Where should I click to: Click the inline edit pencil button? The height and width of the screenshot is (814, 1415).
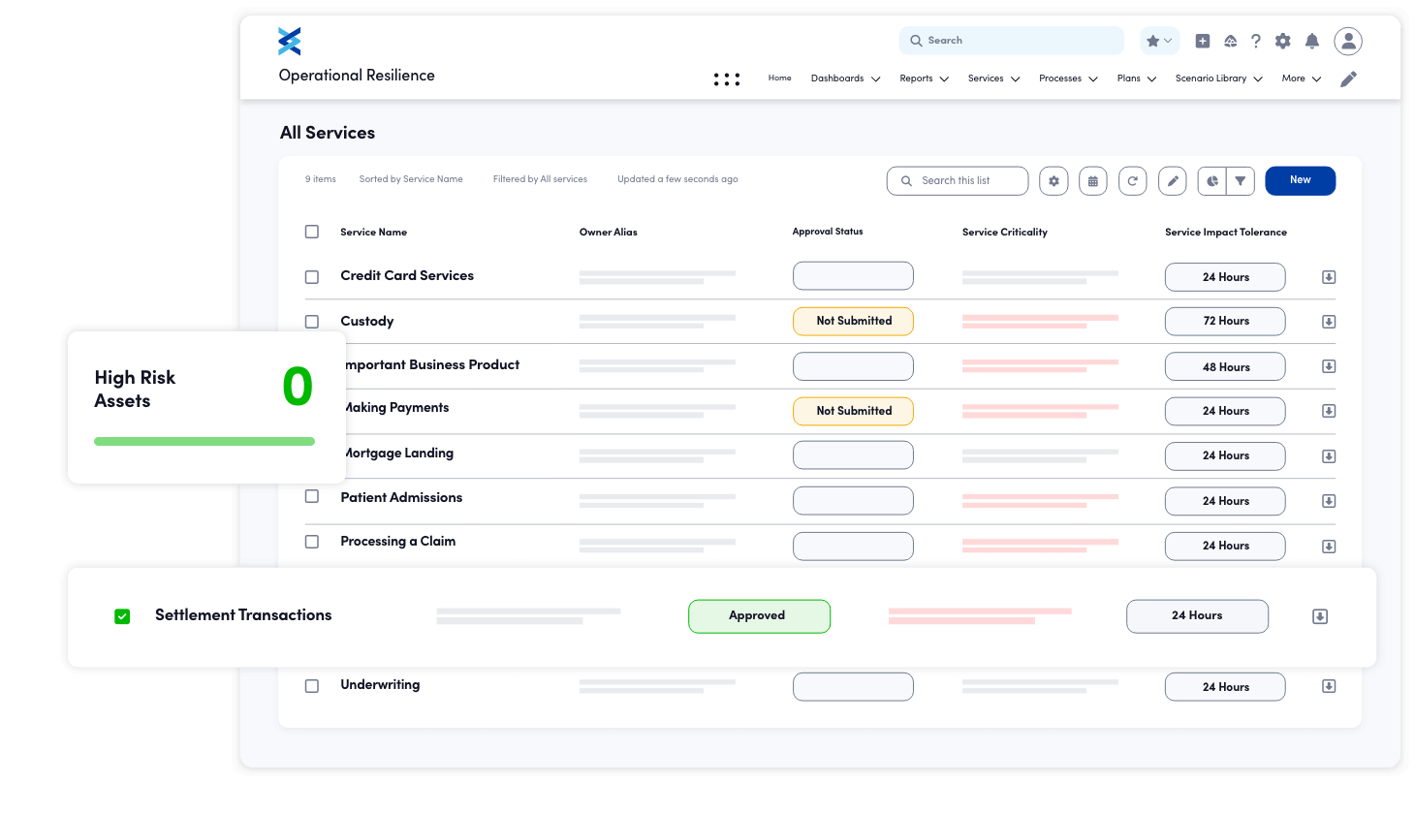point(1173,181)
